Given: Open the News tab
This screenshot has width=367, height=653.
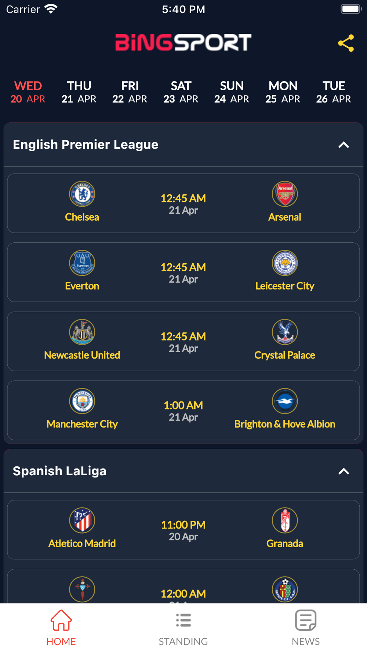Looking at the screenshot, I should 306,628.
